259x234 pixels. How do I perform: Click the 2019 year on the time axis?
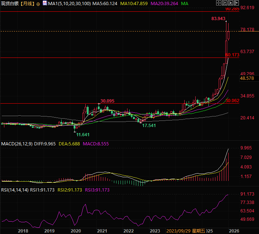tap(49, 231)
